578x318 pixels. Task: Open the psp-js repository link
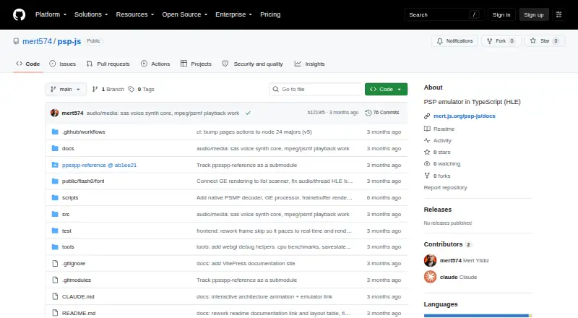coord(69,41)
